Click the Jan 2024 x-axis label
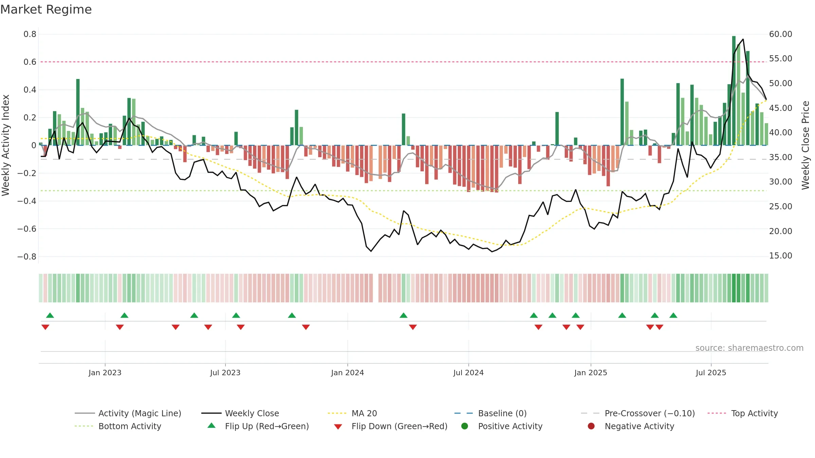 (347, 373)
